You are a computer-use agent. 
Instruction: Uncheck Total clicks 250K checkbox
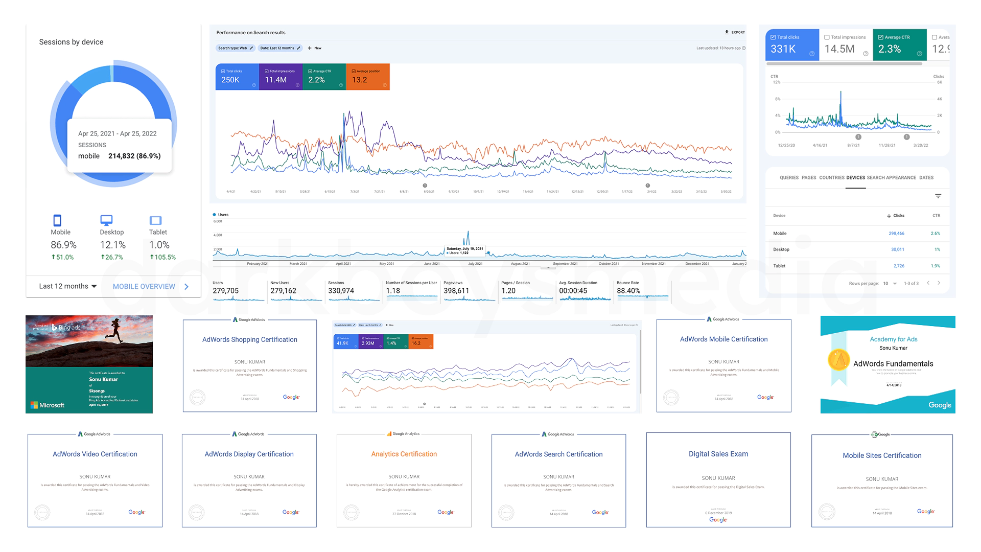(x=223, y=71)
